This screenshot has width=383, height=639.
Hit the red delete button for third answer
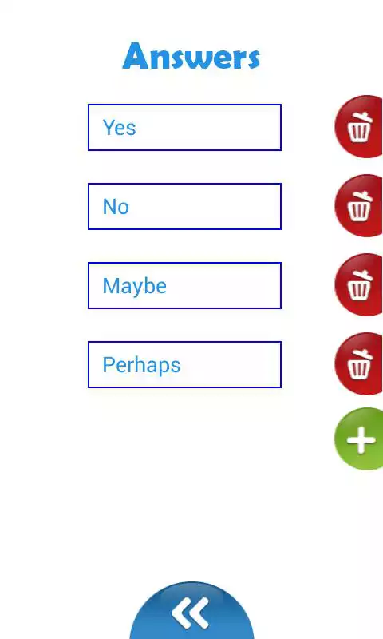pyautogui.click(x=358, y=285)
